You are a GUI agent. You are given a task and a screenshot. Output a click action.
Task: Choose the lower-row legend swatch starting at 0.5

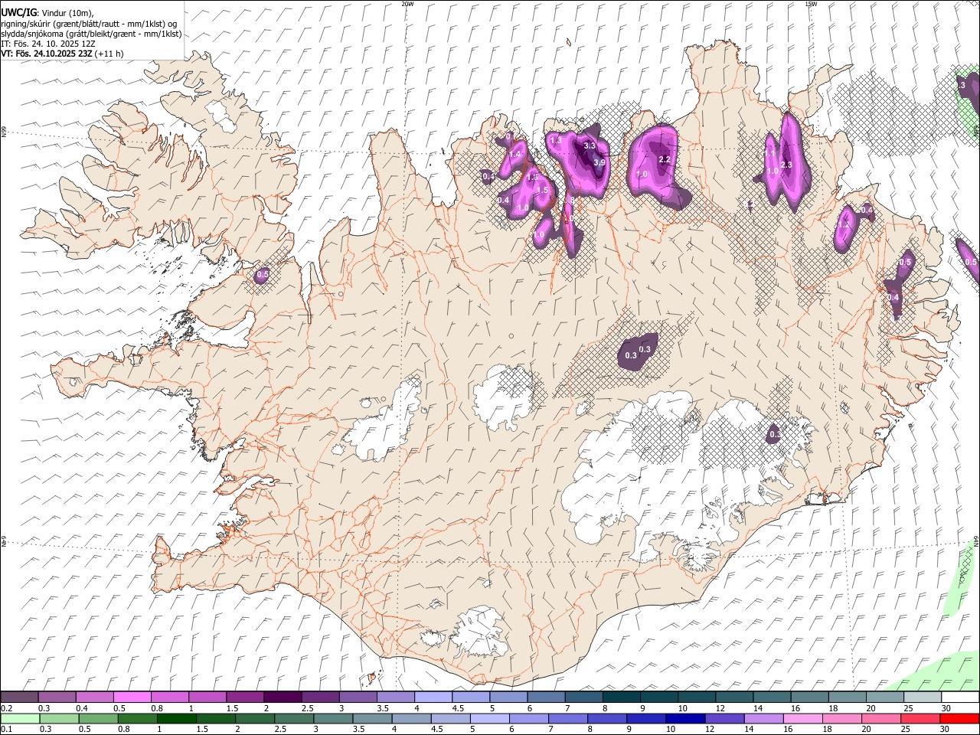(x=98, y=718)
